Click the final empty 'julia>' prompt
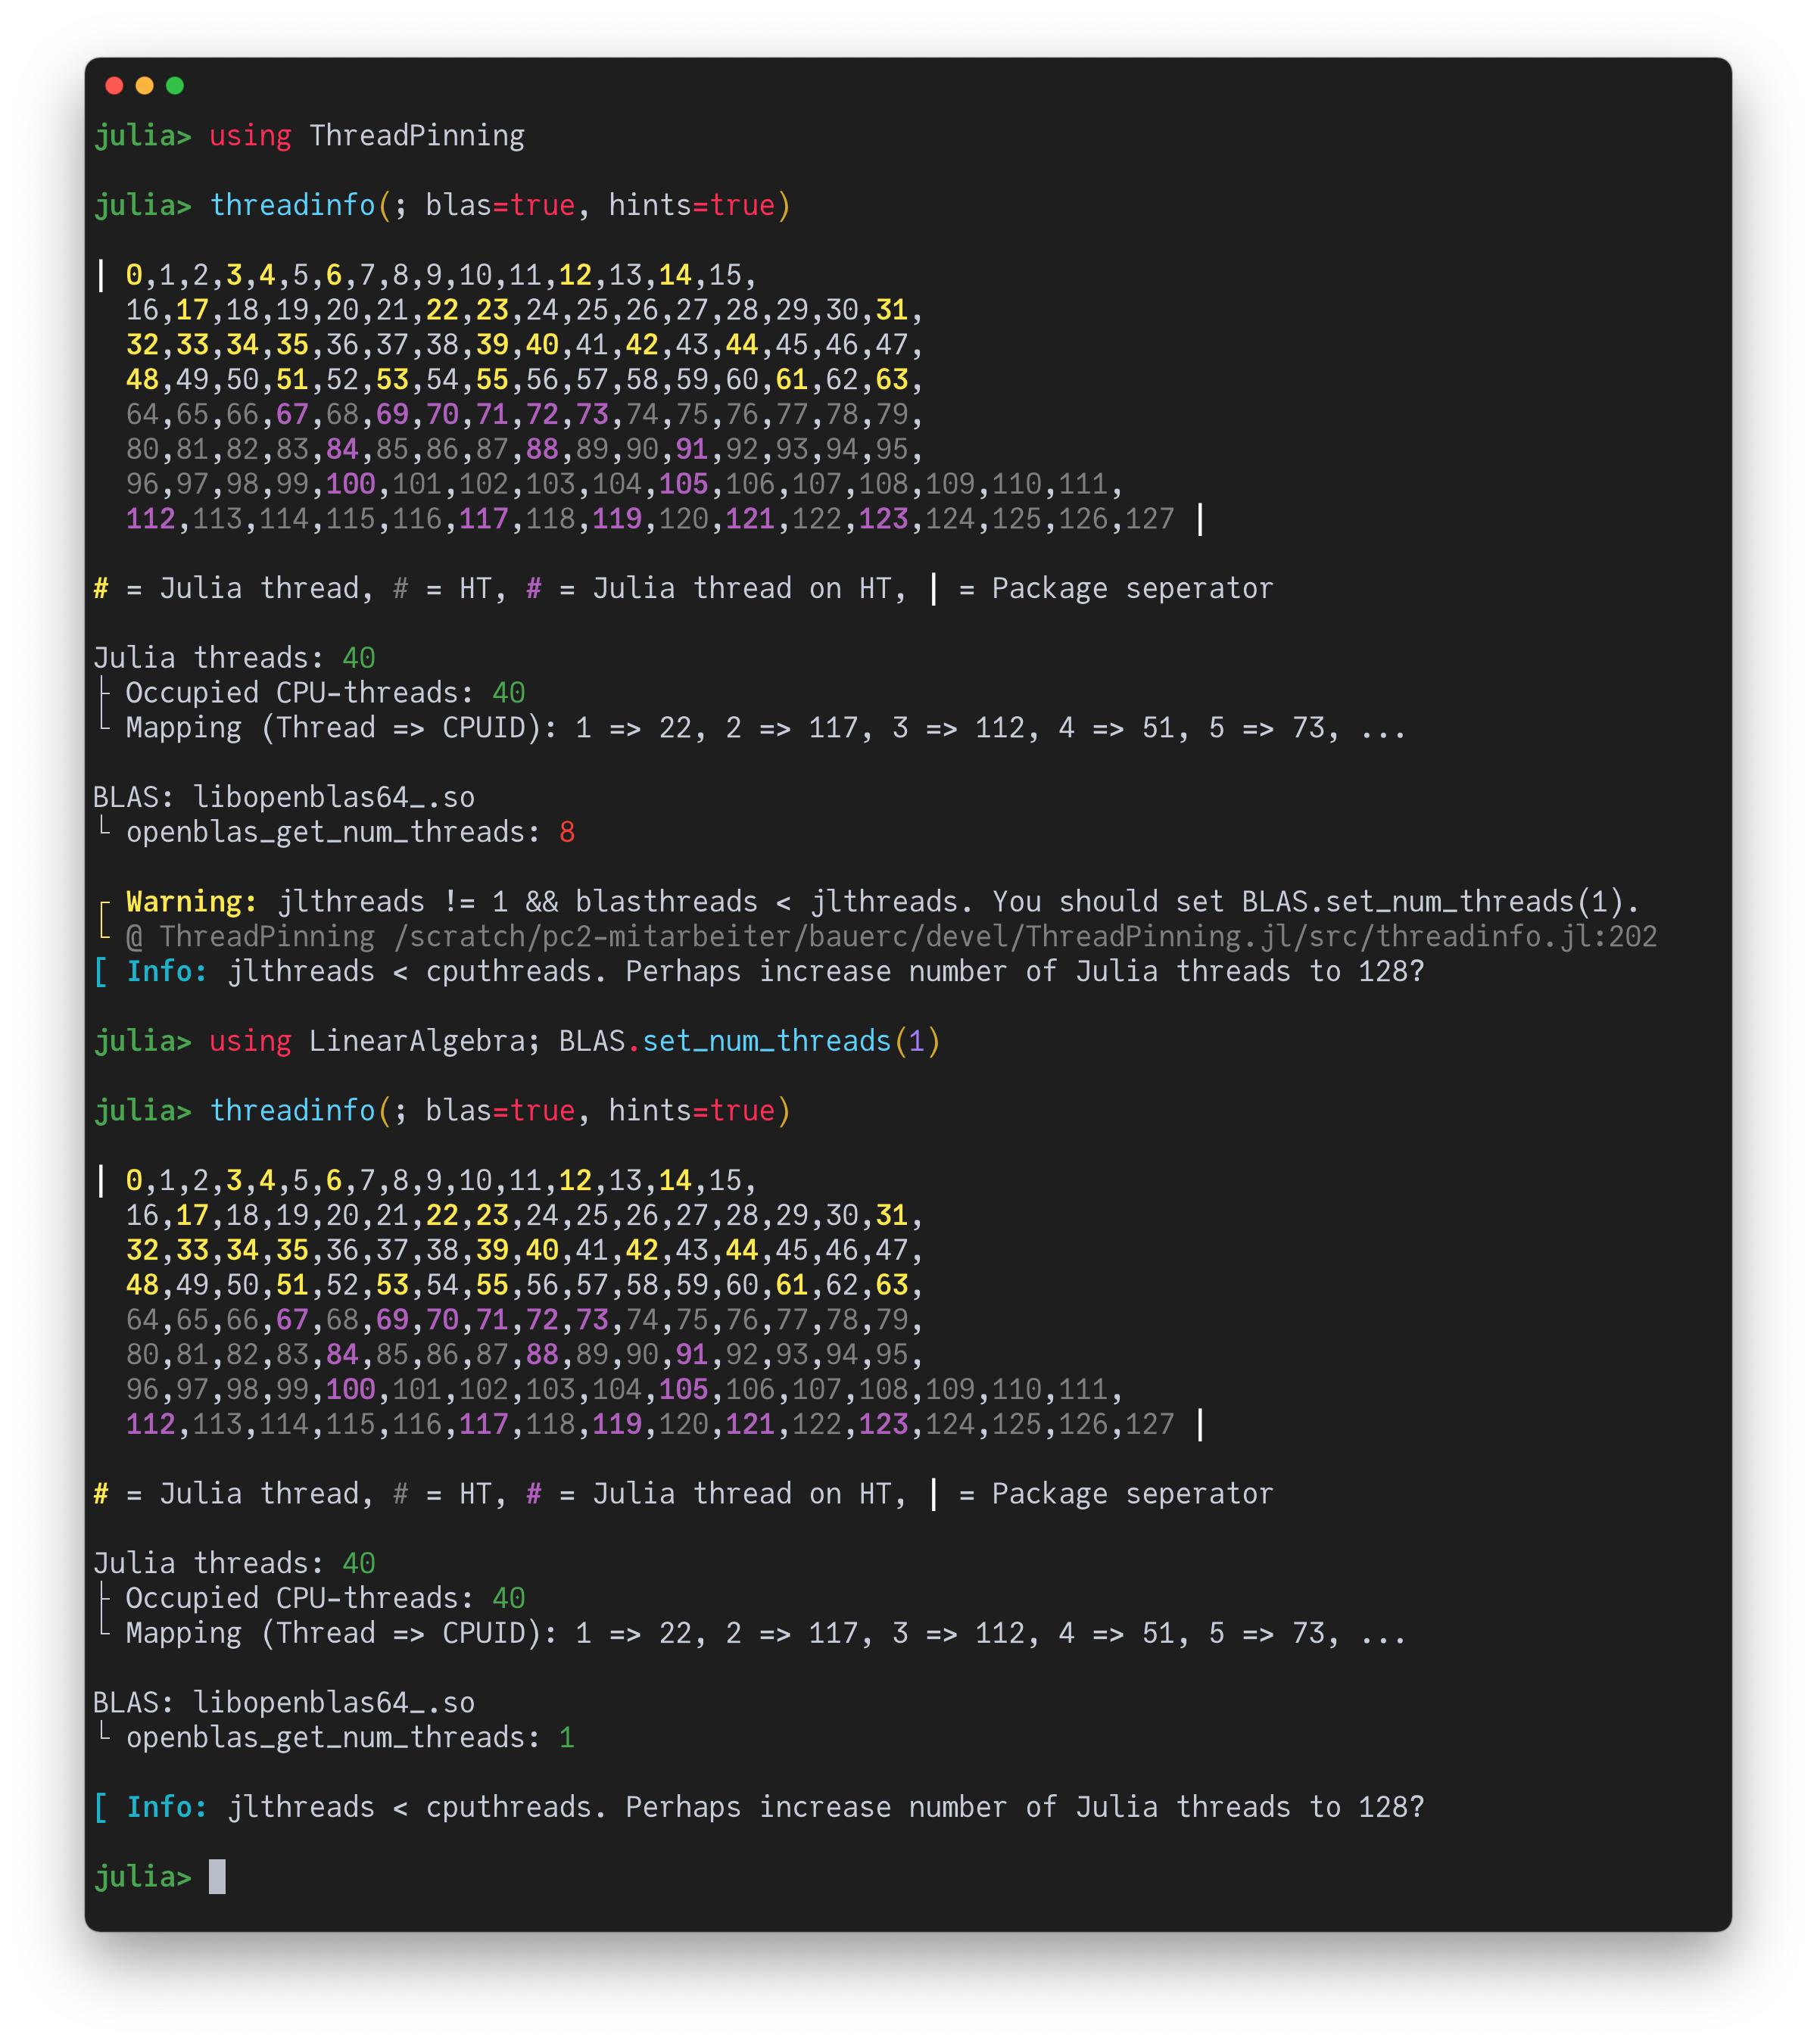This screenshot has width=1817, height=2044. click(143, 1877)
